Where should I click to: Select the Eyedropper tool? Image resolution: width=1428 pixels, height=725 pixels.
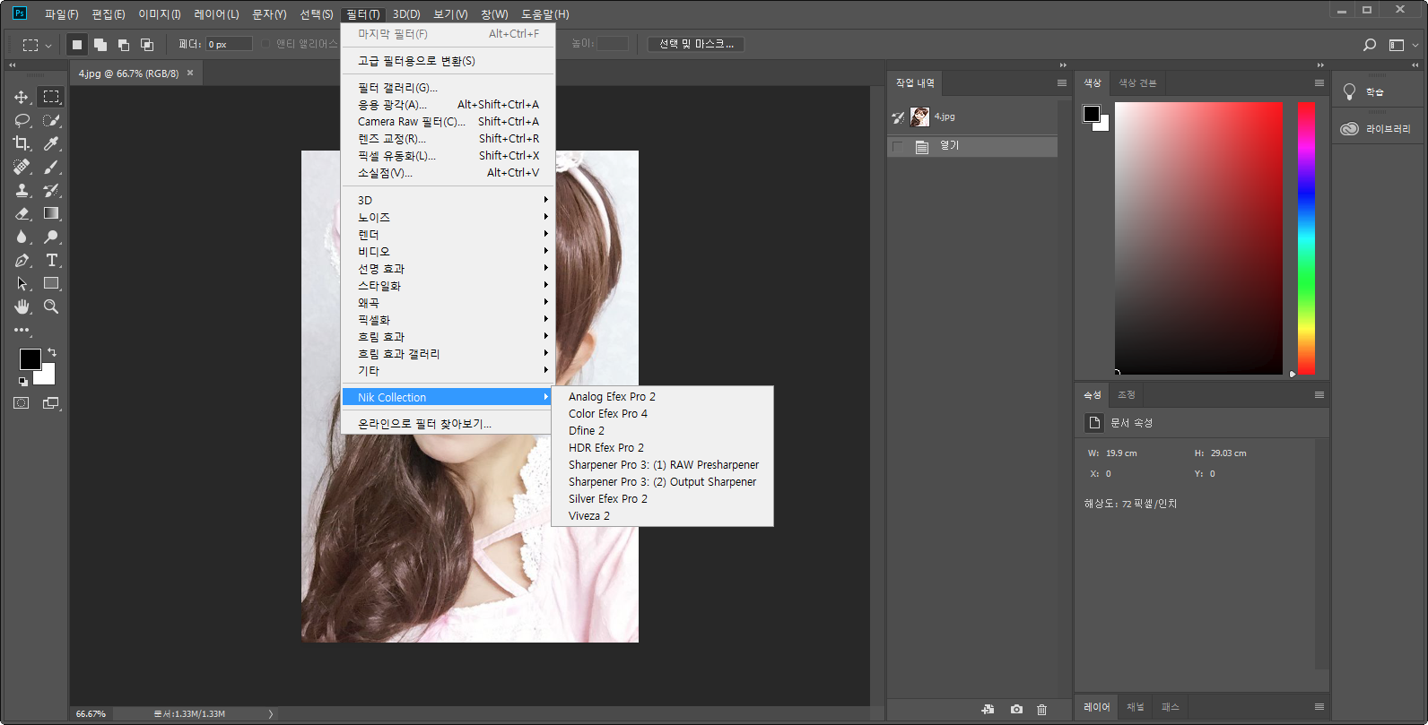(51, 143)
